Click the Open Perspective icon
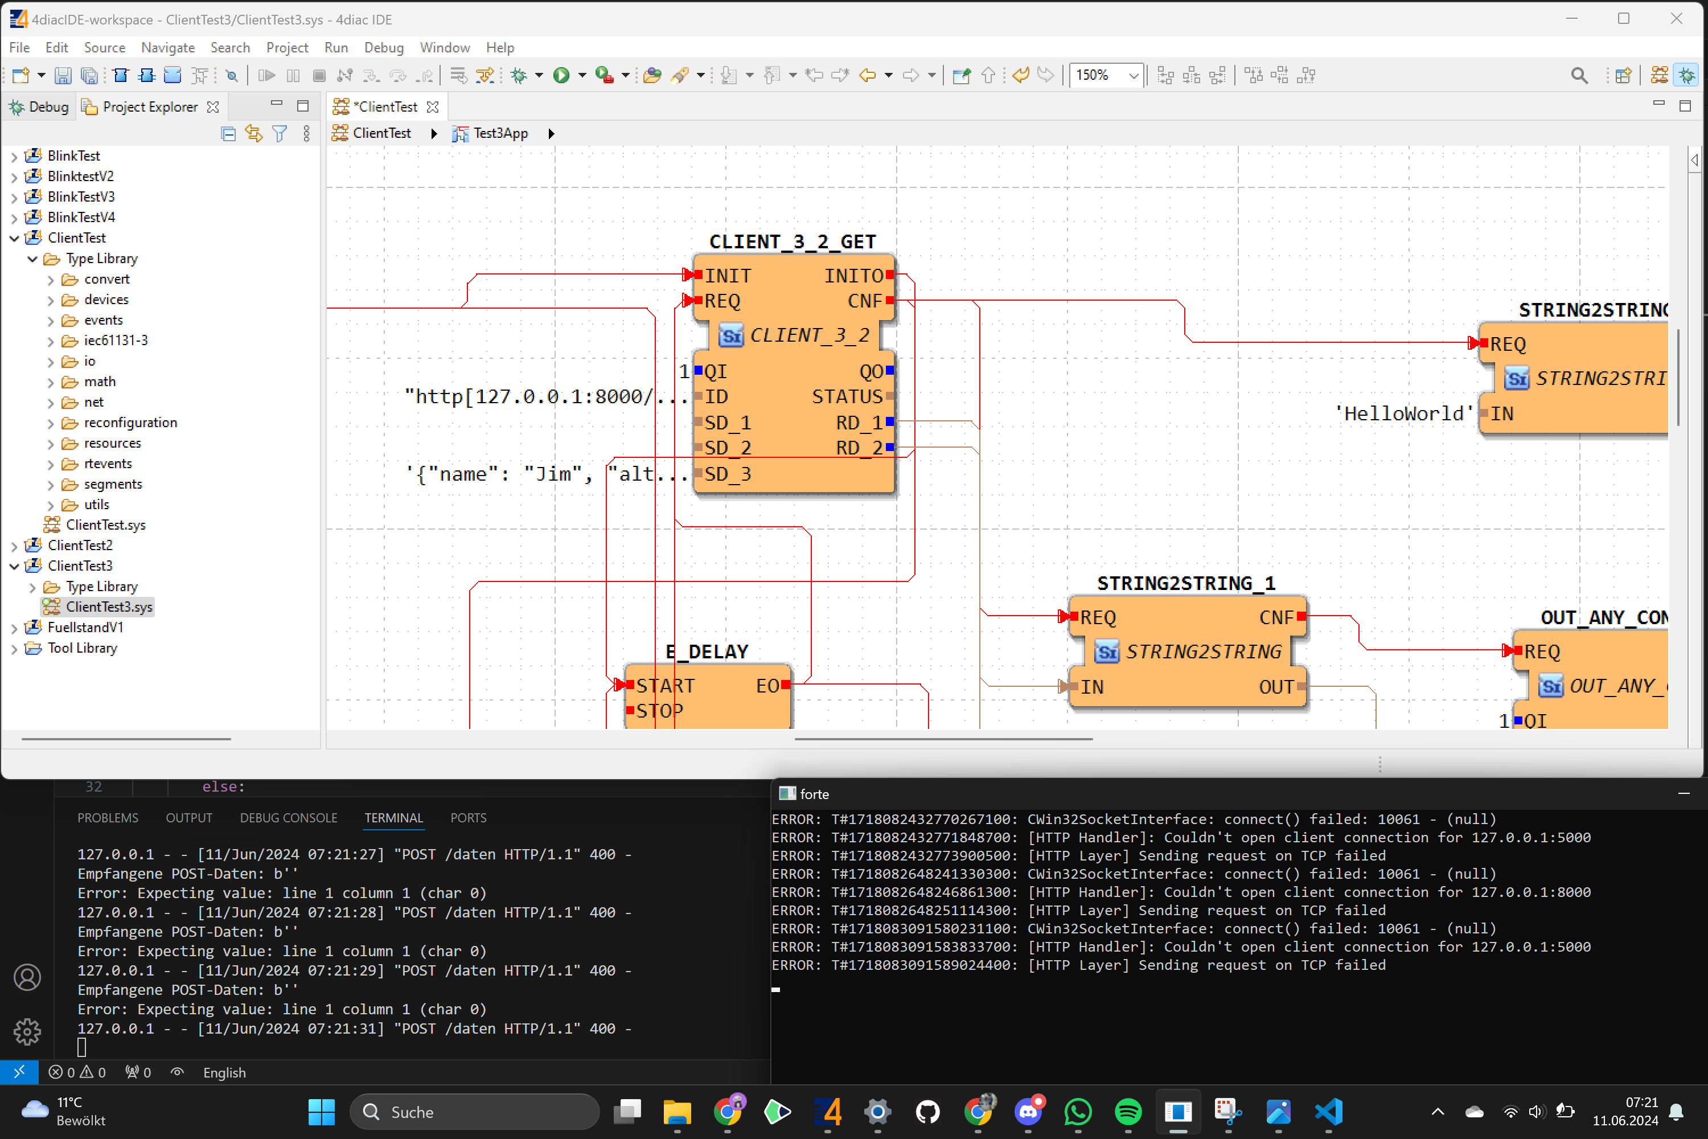Image resolution: width=1708 pixels, height=1139 pixels. [1623, 76]
